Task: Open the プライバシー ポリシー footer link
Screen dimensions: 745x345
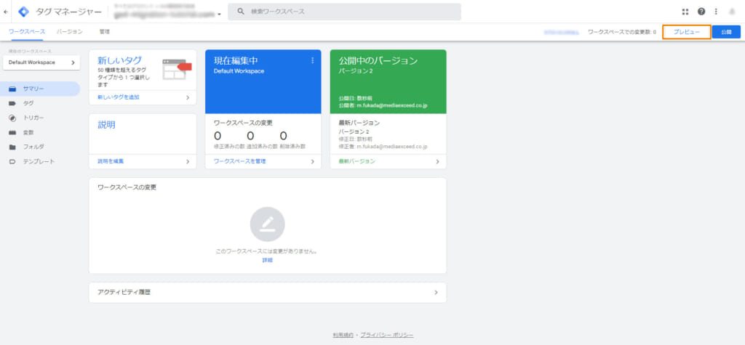Action: (387, 335)
